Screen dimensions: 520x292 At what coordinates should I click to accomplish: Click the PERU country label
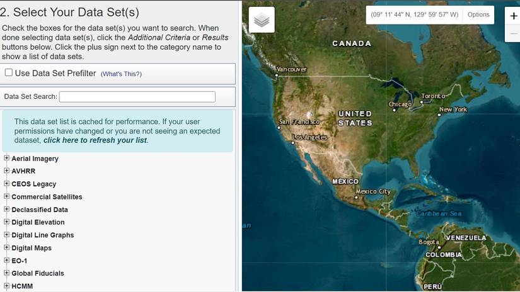tap(432, 286)
